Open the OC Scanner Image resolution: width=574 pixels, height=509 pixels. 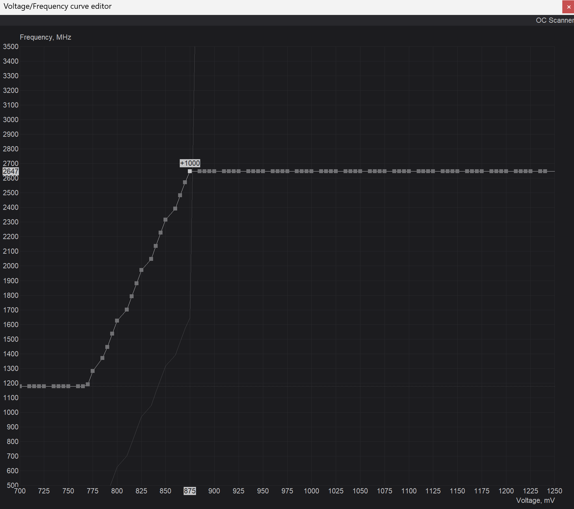point(554,20)
